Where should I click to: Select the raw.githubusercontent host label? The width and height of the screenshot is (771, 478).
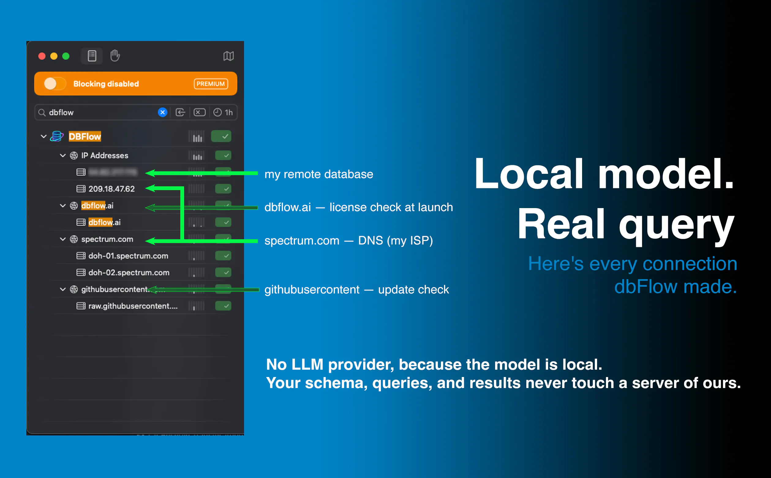coord(133,306)
